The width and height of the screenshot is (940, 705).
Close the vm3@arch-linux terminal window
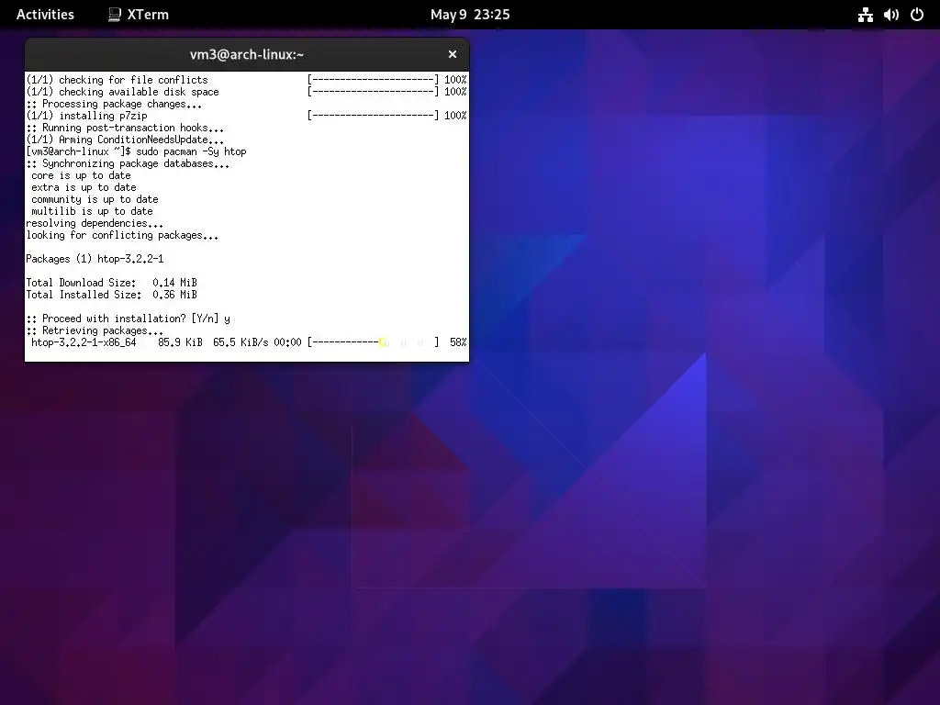tap(453, 54)
